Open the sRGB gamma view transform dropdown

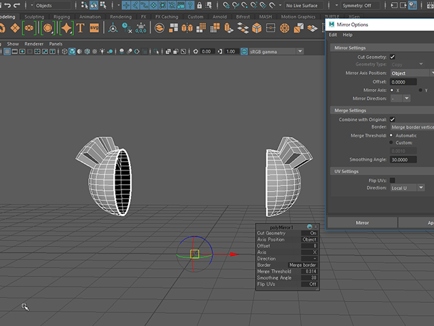pos(276,52)
